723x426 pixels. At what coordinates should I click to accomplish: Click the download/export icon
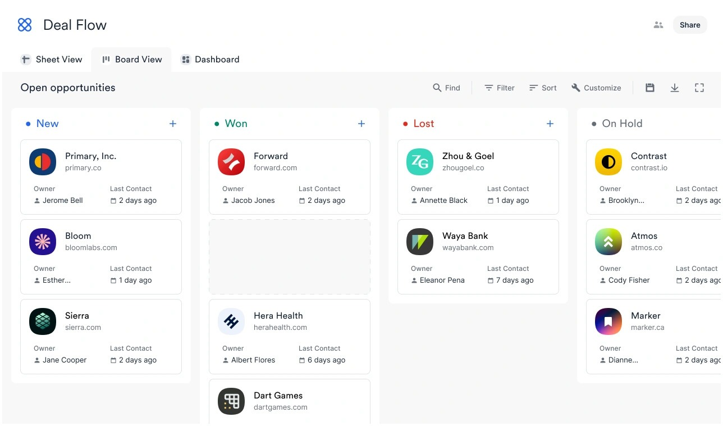pyautogui.click(x=674, y=88)
